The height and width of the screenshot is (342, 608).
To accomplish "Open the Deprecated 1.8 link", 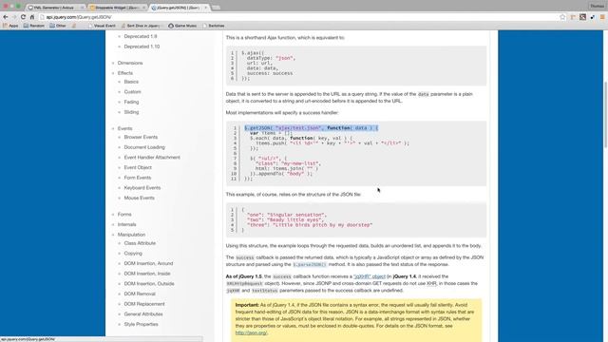I will point(141,36).
